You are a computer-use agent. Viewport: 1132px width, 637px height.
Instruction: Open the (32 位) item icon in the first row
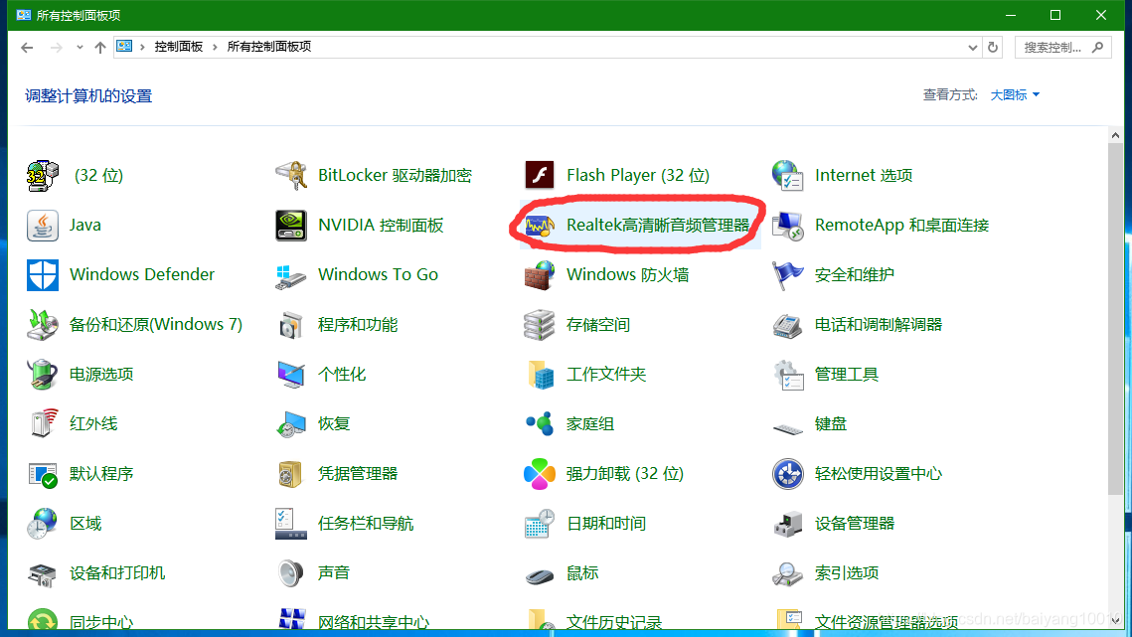pos(43,176)
